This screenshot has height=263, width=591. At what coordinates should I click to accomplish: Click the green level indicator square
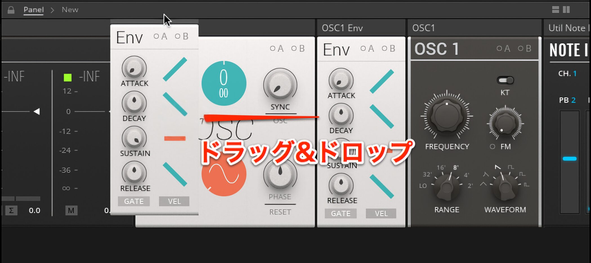click(68, 77)
